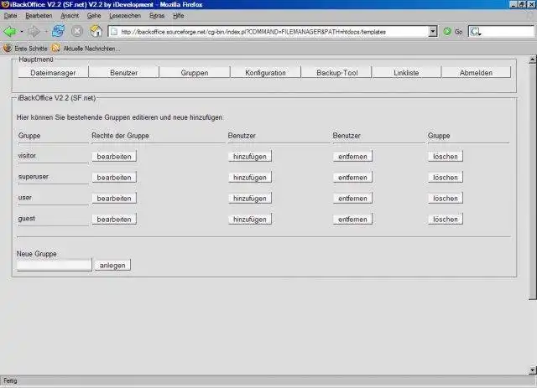Click the superuser group name
Screen dimensions: 537x388
[x=34, y=177]
